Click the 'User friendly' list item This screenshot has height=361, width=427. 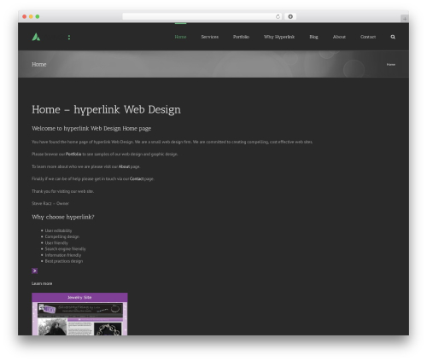tap(56, 243)
